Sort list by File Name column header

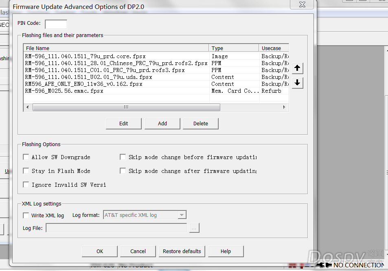(x=116, y=48)
